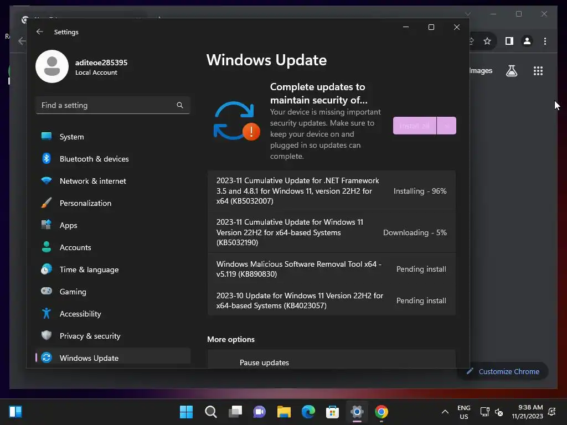Click the aditeoe285395 account name
Viewport: 567px width, 425px height.
[101, 63]
